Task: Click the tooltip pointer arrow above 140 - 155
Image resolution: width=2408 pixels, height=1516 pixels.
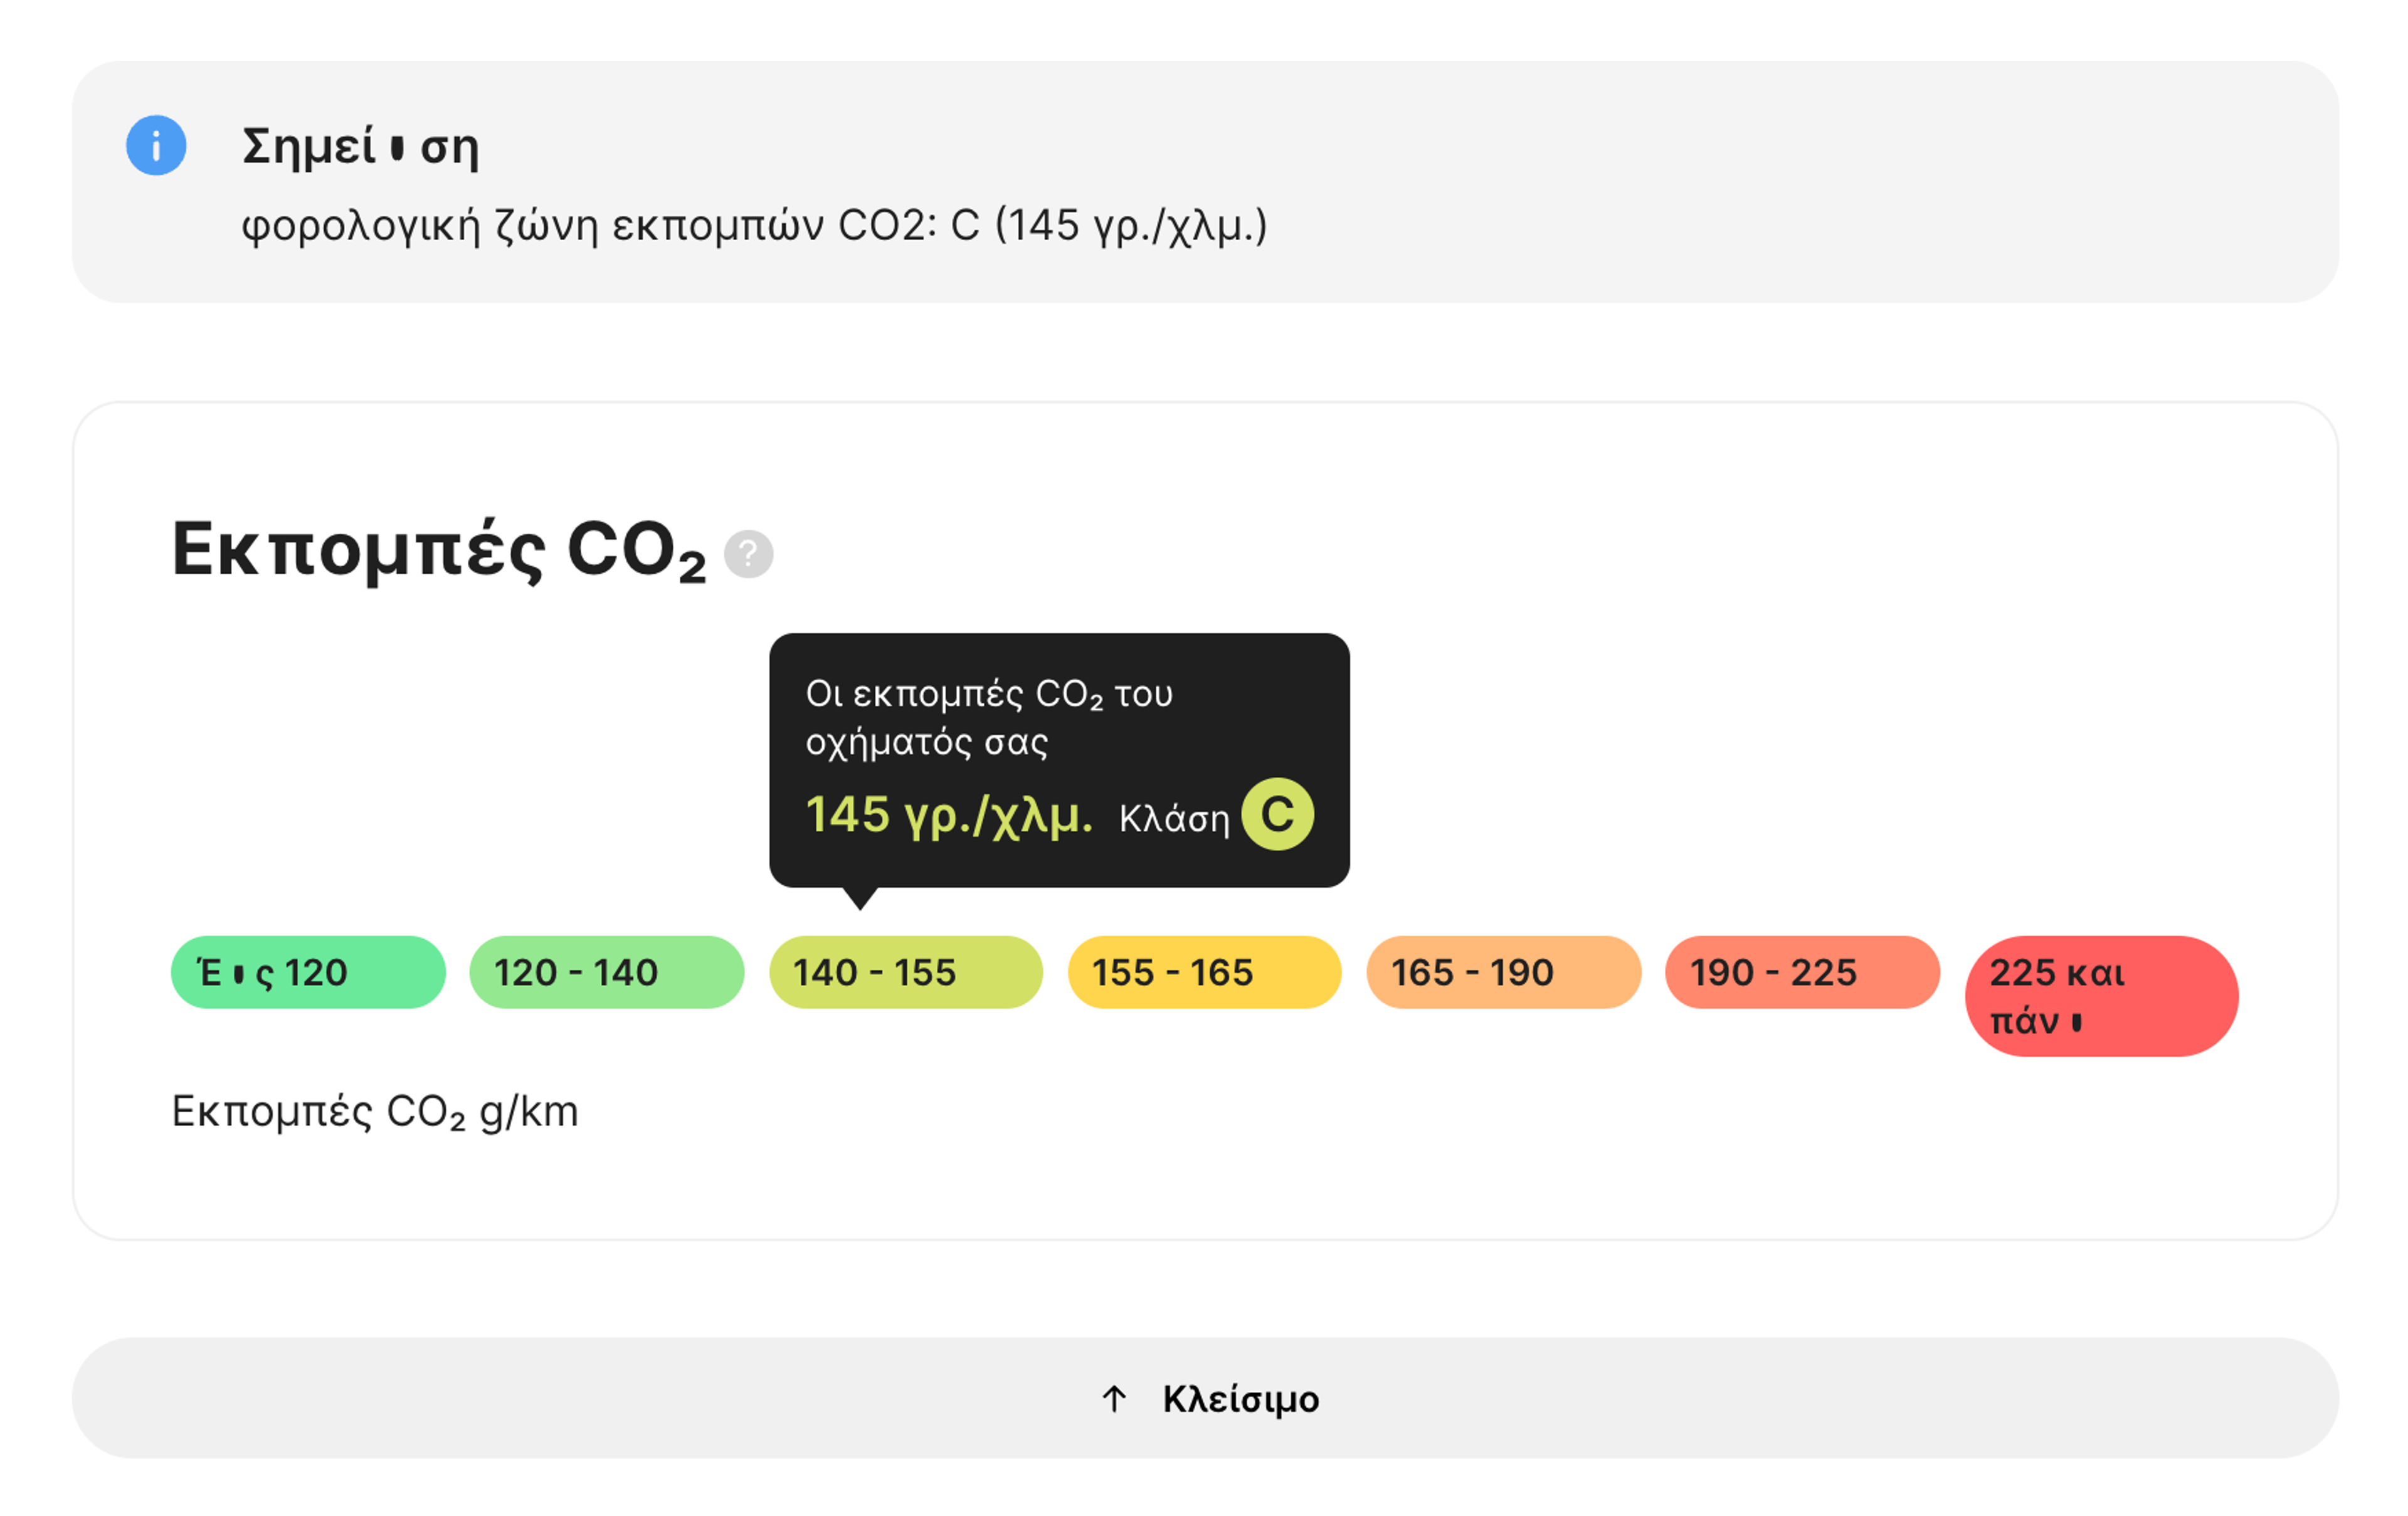Action: coord(860,898)
